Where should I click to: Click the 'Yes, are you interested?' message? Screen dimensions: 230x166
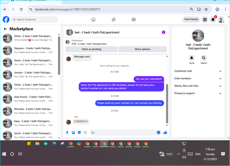149,79
